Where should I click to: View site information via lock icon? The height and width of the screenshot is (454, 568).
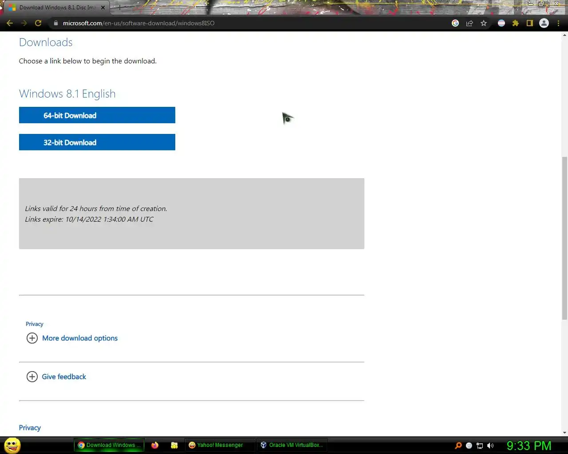(x=56, y=23)
